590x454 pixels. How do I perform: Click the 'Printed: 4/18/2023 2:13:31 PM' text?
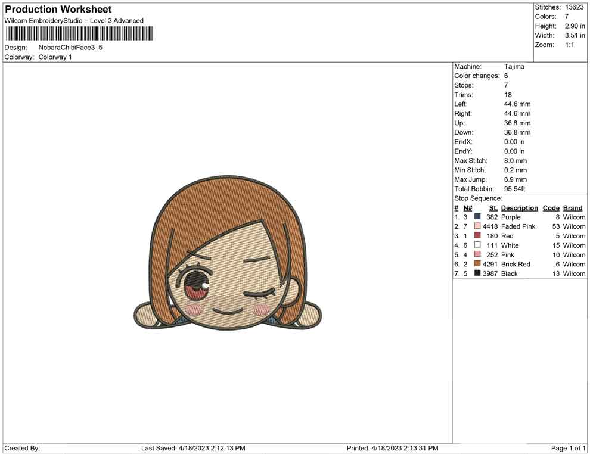pyautogui.click(x=393, y=448)
